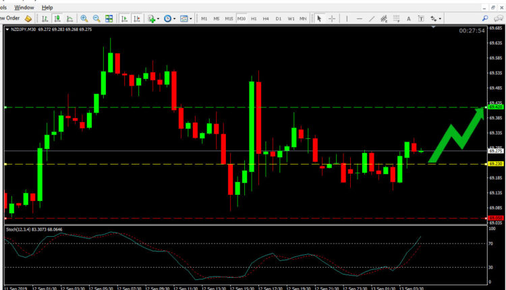Select the D1 timeframe button
The width and height of the screenshot is (506, 290).
278,19
